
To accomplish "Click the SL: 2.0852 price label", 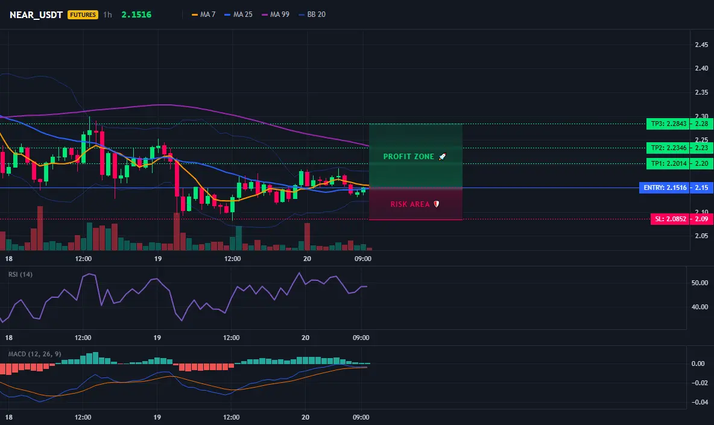I will pyautogui.click(x=671, y=219).
